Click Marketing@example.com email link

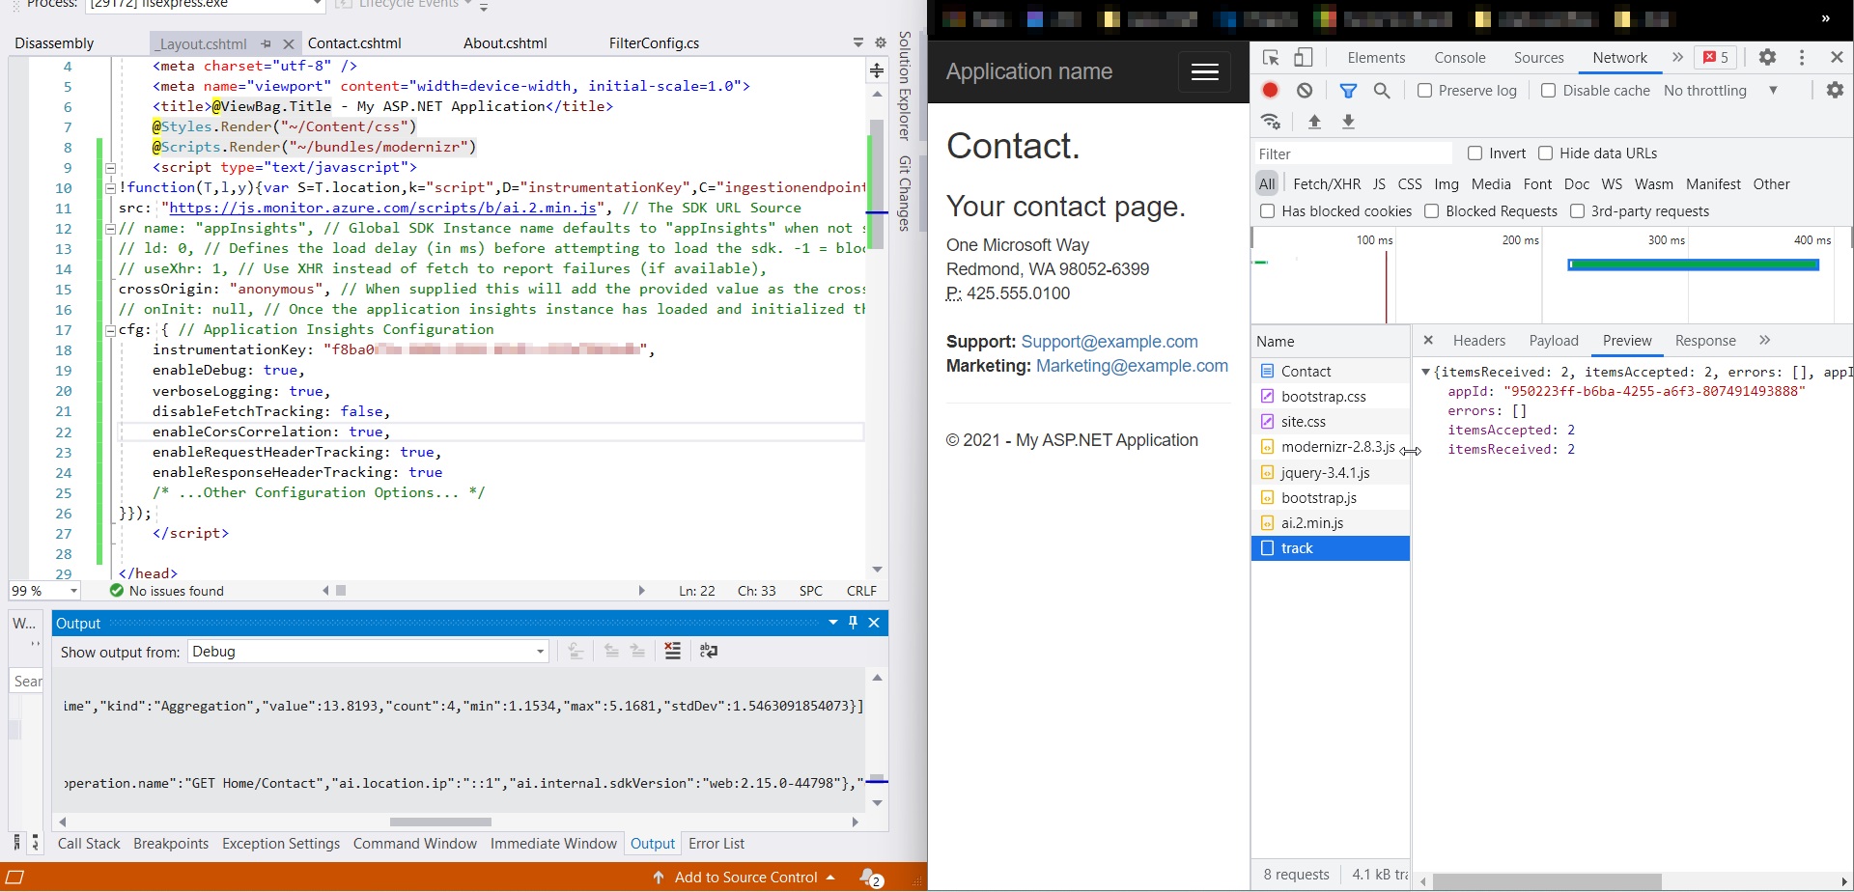(1132, 366)
